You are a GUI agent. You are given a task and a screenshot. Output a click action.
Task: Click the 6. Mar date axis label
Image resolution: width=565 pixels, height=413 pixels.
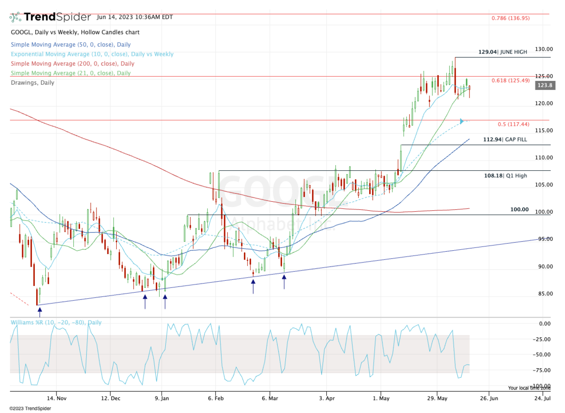pos(270,397)
